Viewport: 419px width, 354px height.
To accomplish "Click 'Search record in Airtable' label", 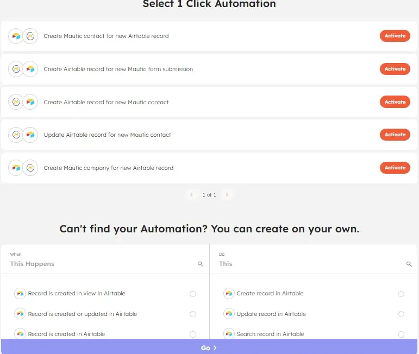I will [x=270, y=334].
